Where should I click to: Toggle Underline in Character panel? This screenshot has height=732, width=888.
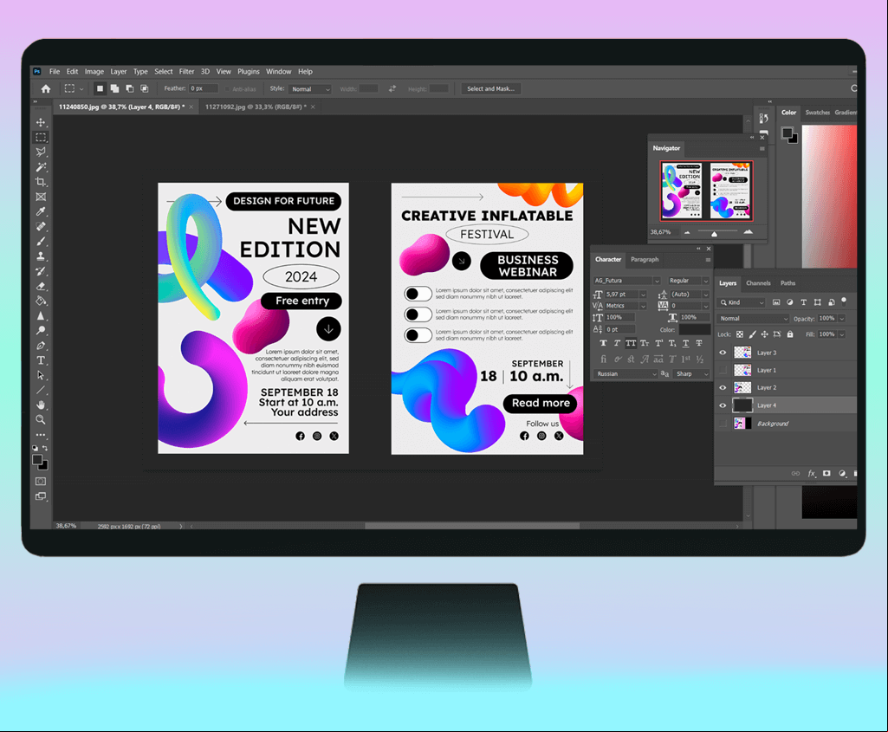pos(686,343)
